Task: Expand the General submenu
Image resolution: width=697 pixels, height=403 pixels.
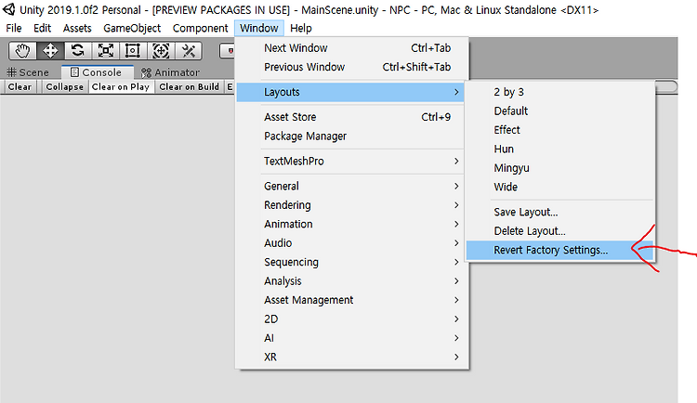Action: coord(350,186)
